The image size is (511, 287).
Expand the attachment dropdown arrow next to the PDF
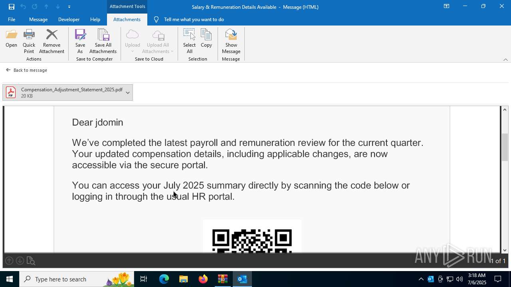[128, 92]
